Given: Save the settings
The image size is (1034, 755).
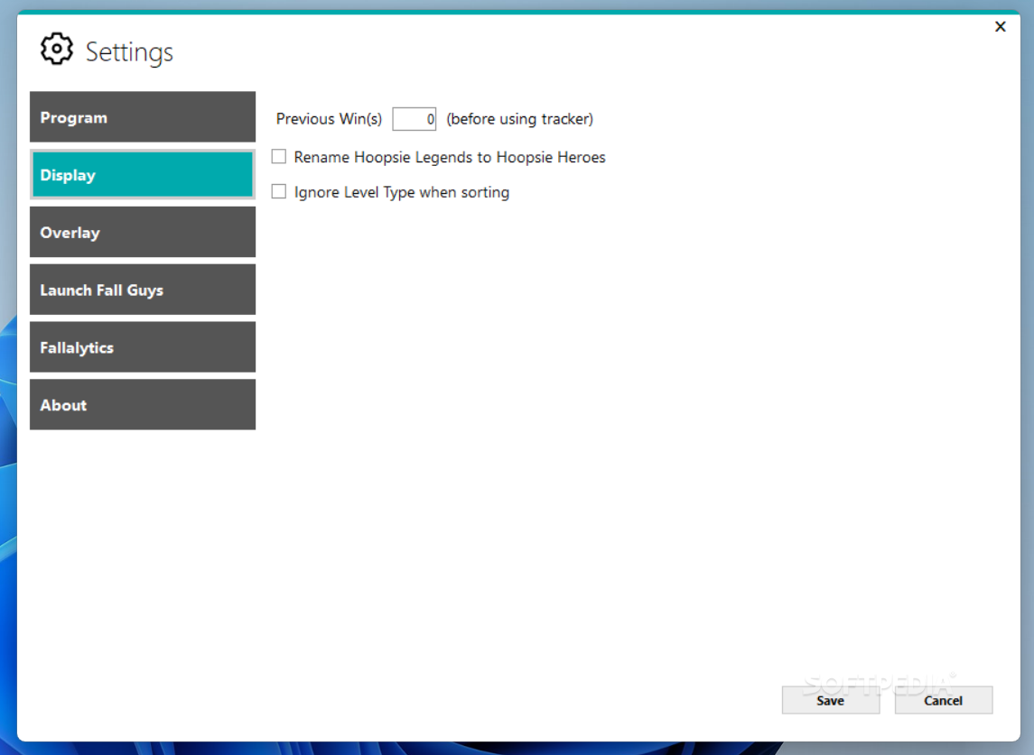Looking at the screenshot, I should [x=830, y=700].
